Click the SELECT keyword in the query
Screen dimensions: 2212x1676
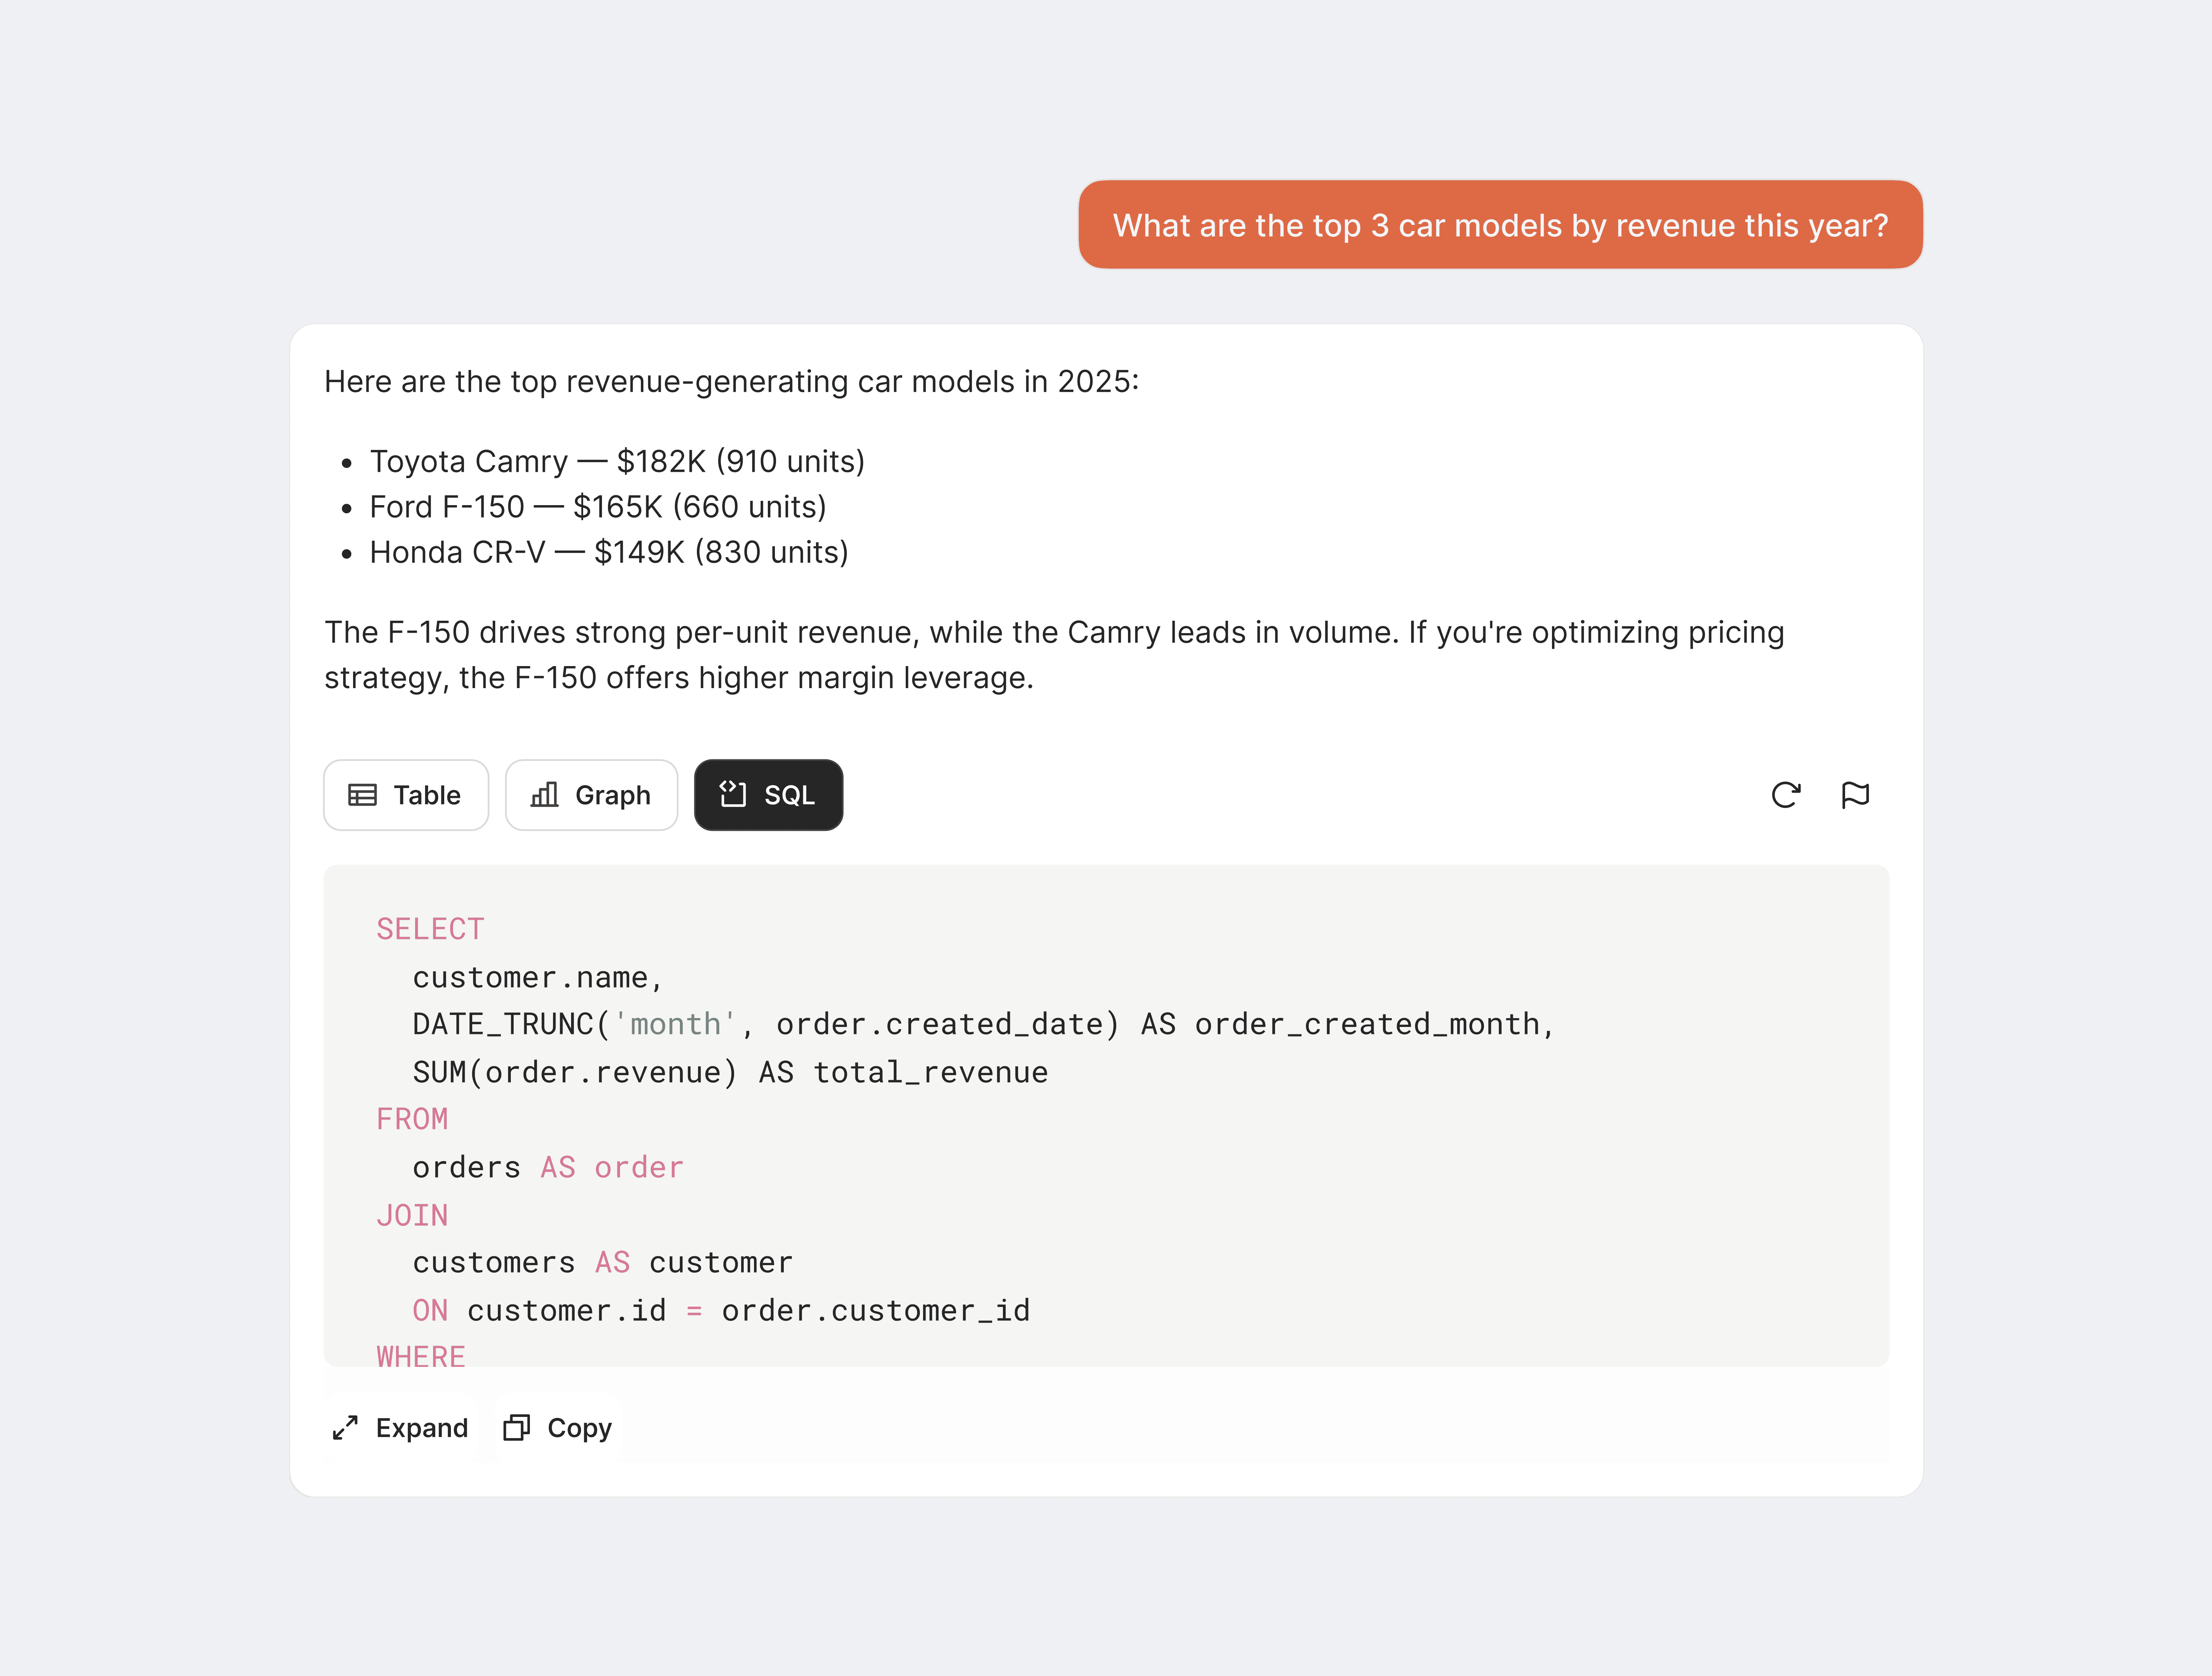[x=430, y=929]
